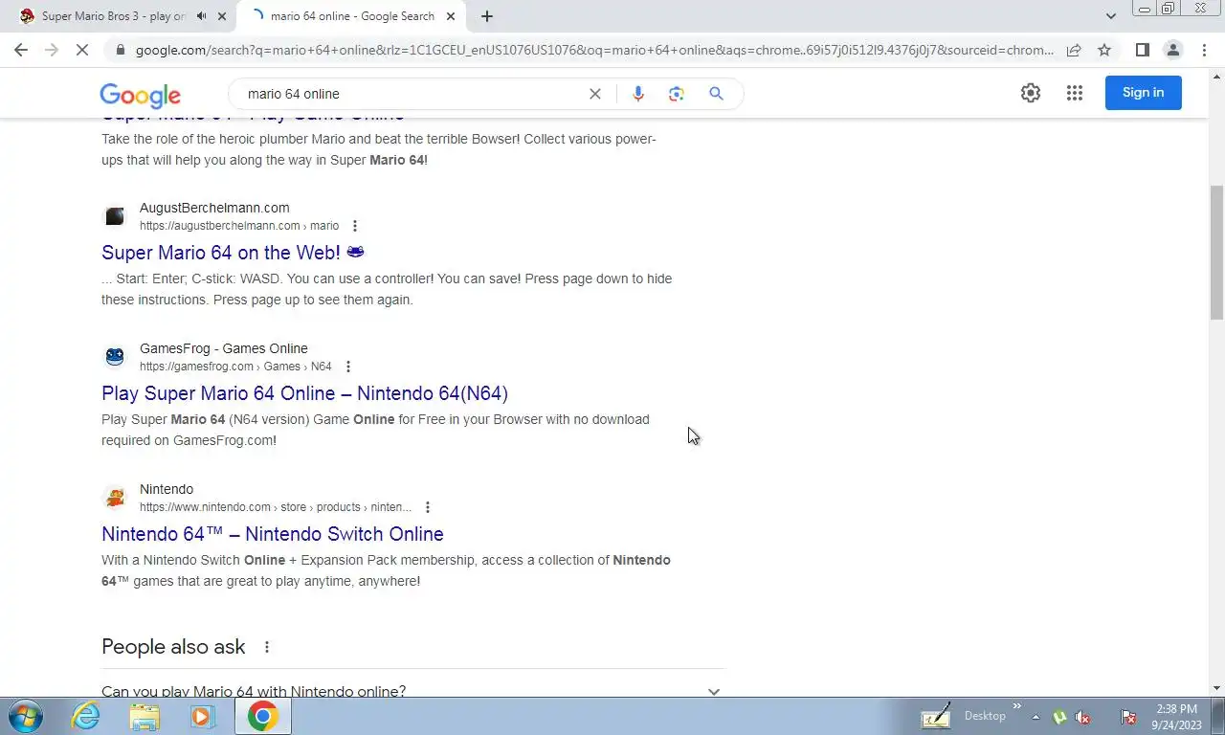Open the GamesFrog result options menu
Image resolution: width=1225 pixels, height=735 pixels.
pyautogui.click(x=348, y=367)
